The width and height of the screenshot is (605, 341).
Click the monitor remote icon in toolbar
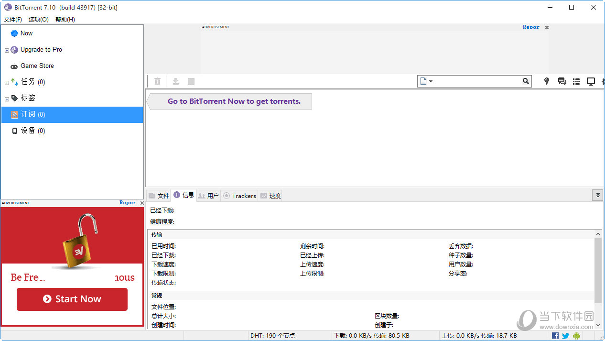pyautogui.click(x=591, y=81)
